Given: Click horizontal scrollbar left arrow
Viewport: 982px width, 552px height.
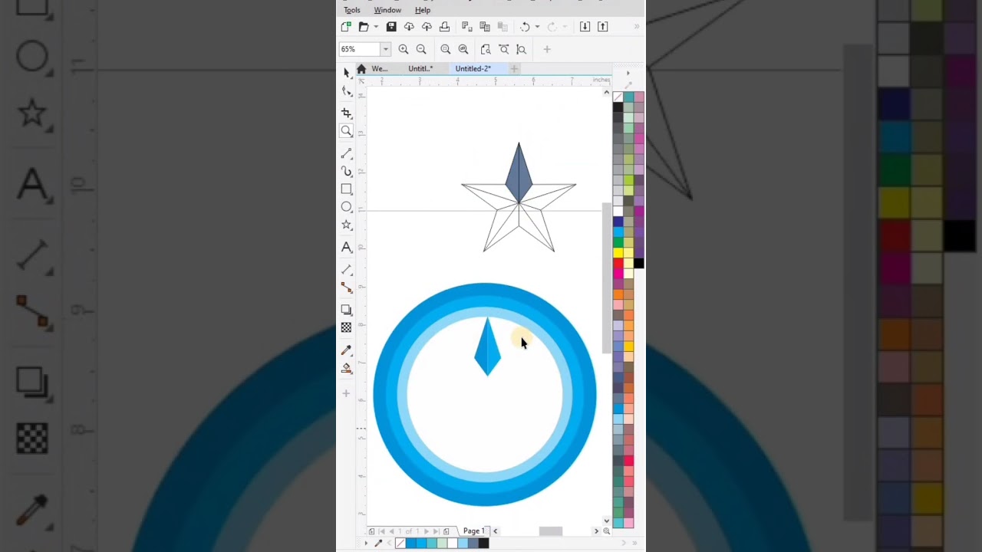Looking at the screenshot, I should pos(495,531).
